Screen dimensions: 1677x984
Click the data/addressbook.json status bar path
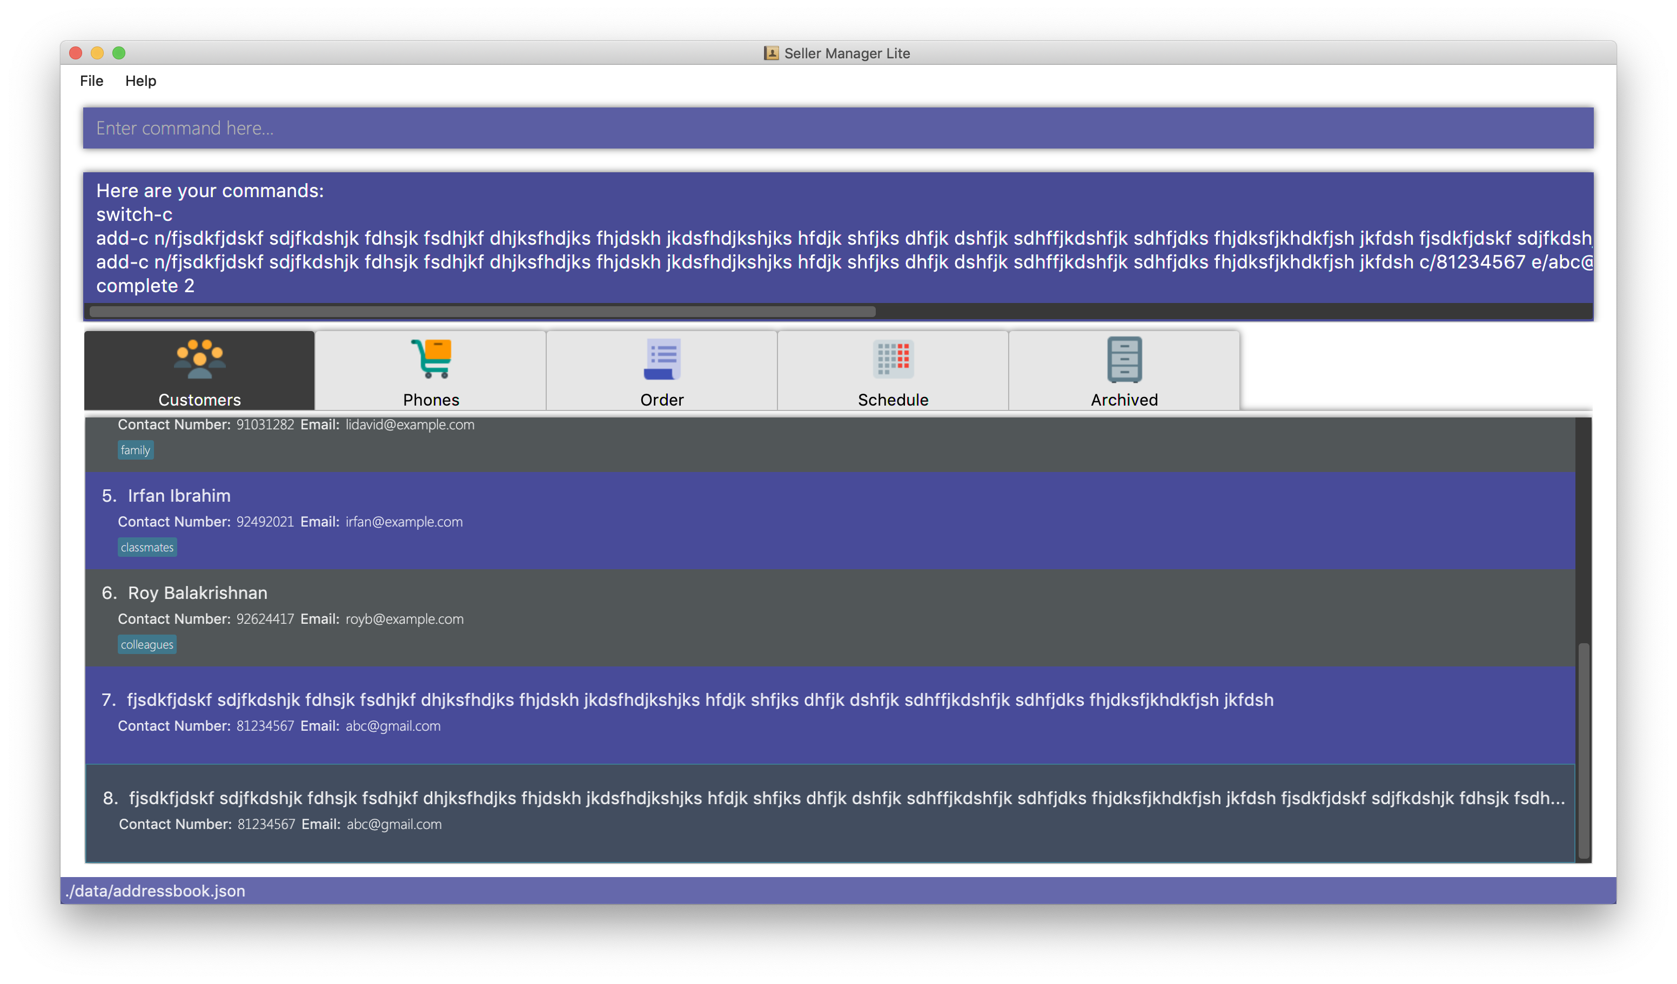[156, 891]
